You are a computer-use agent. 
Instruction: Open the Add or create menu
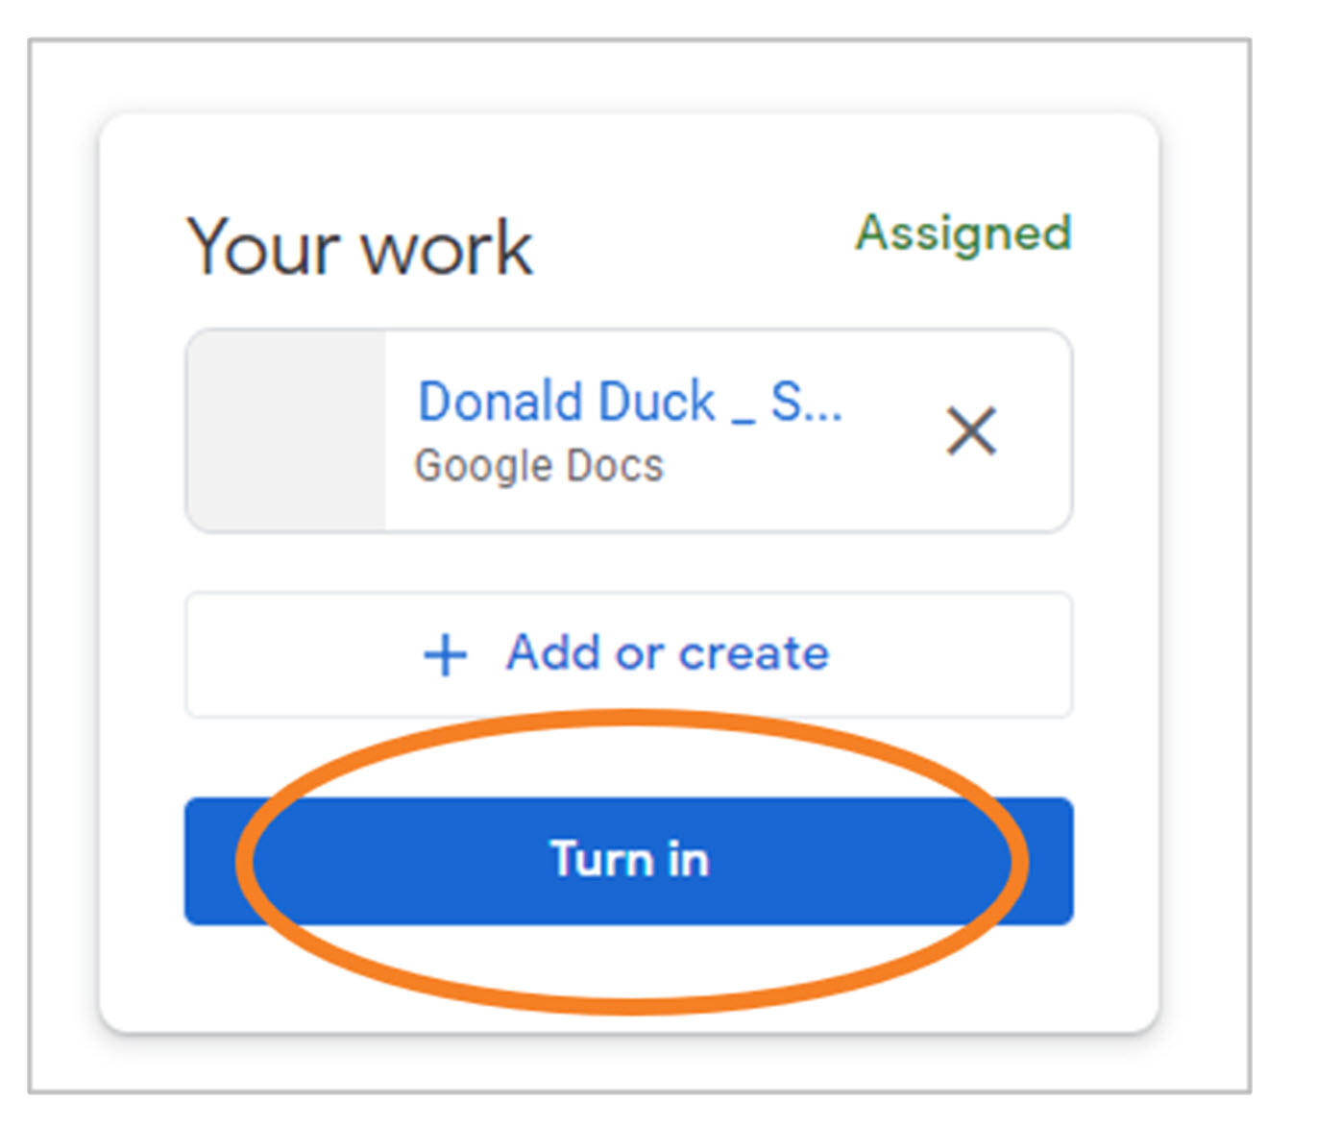(629, 655)
